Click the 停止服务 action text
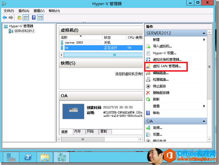Screen dimensions: 219x165 click(x=159, y=86)
